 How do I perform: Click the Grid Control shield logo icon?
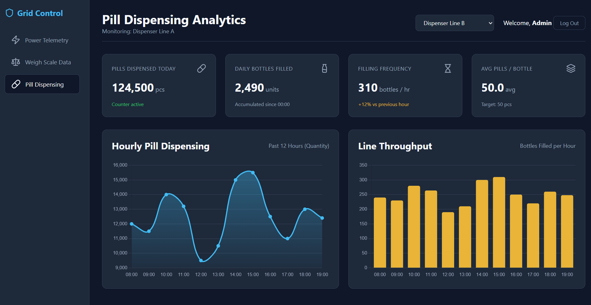point(9,13)
